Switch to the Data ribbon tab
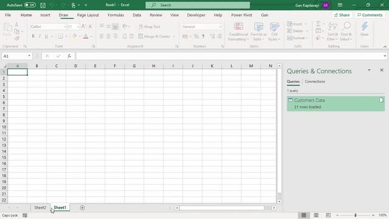Image resolution: width=389 pixels, height=219 pixels. [x=137, y=15]
